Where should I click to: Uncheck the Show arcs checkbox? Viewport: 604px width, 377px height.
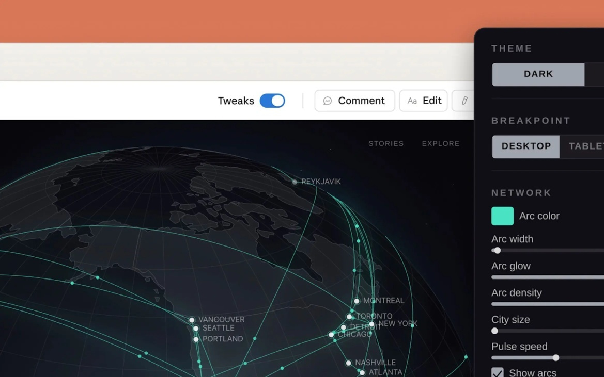coord(498,373)
